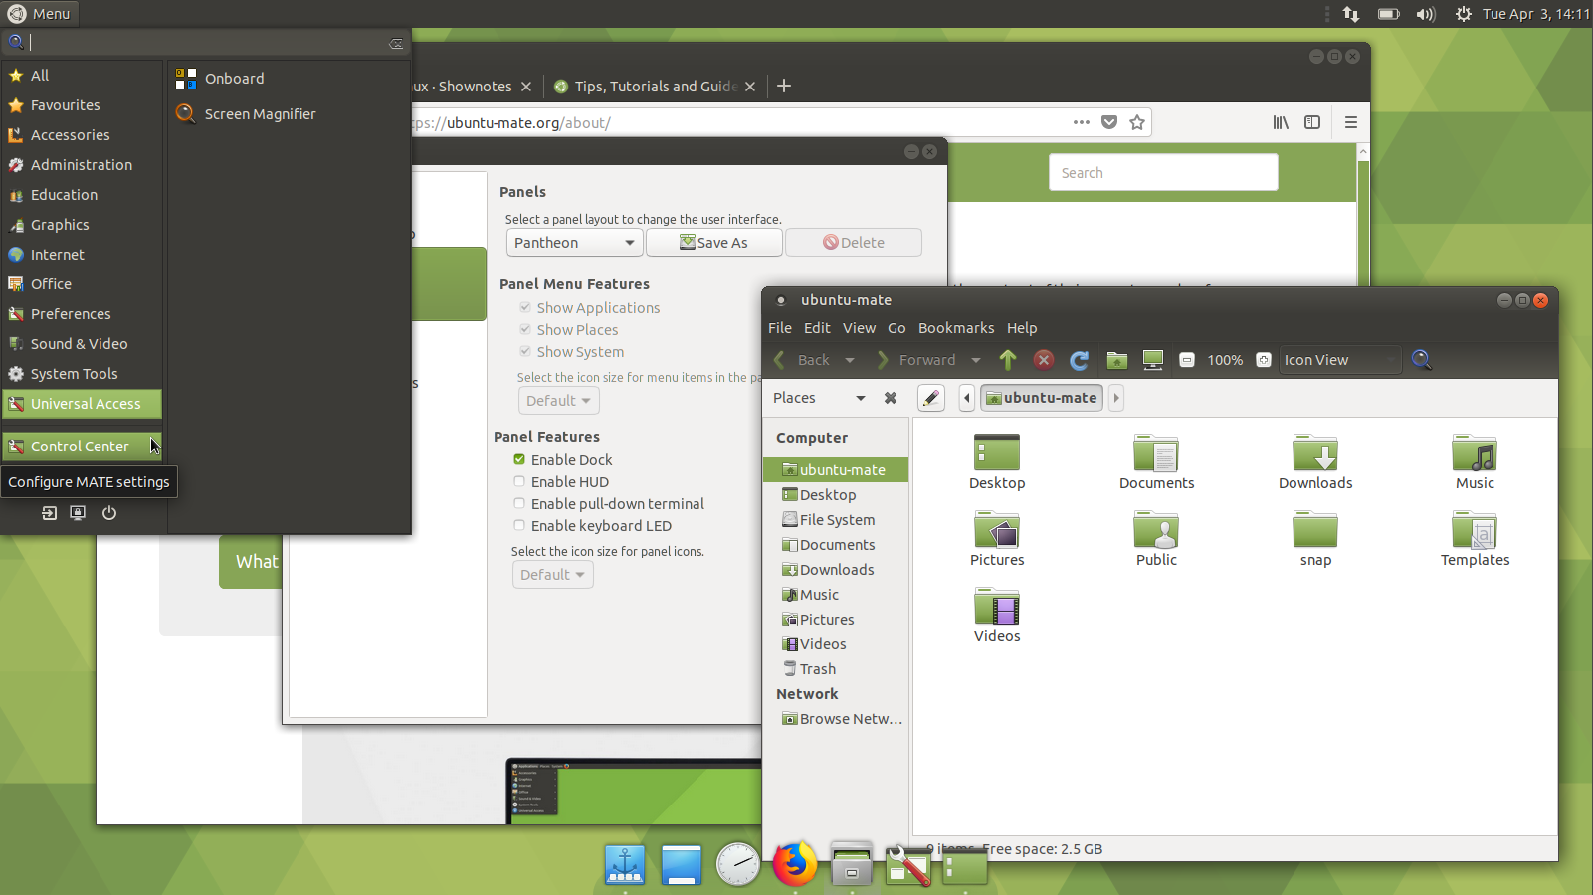1593x895 pixels.
Task: Close the Places side pane
Action: pos(891,398)
